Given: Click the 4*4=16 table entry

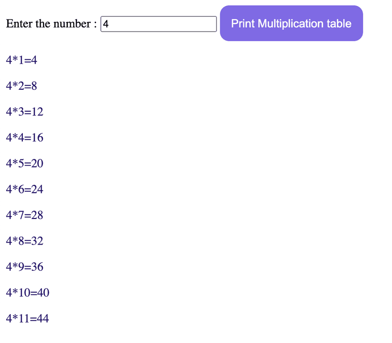Looking at the screenshot, I should (x=24, y=137).
